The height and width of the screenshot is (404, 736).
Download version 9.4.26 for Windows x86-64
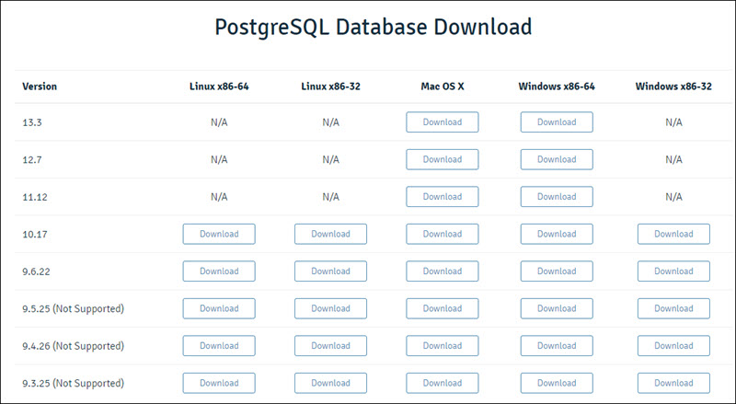coord(557,346)
